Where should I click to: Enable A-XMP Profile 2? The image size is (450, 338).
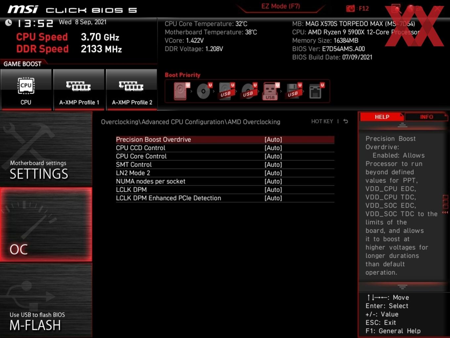click(132, 89)
